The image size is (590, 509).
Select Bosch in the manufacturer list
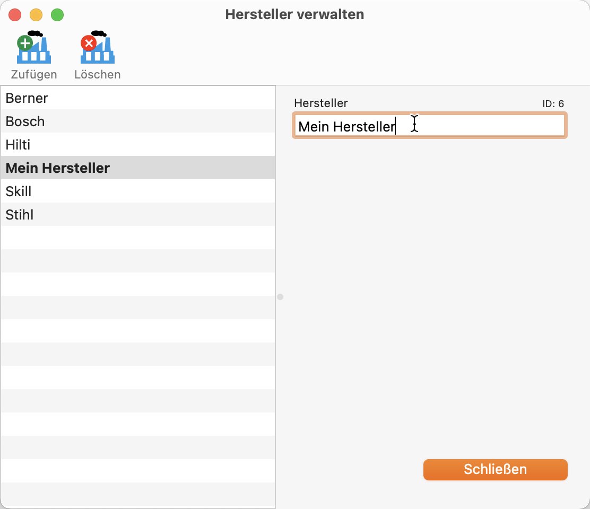(138, 121)
